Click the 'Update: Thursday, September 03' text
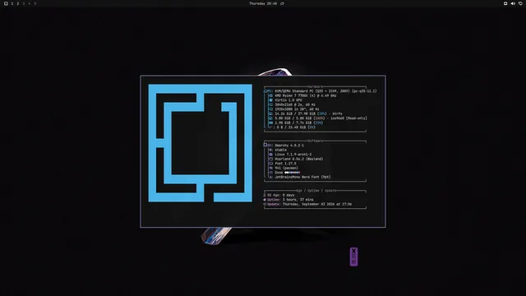This screenshot has width=526, height=296. 309,204
